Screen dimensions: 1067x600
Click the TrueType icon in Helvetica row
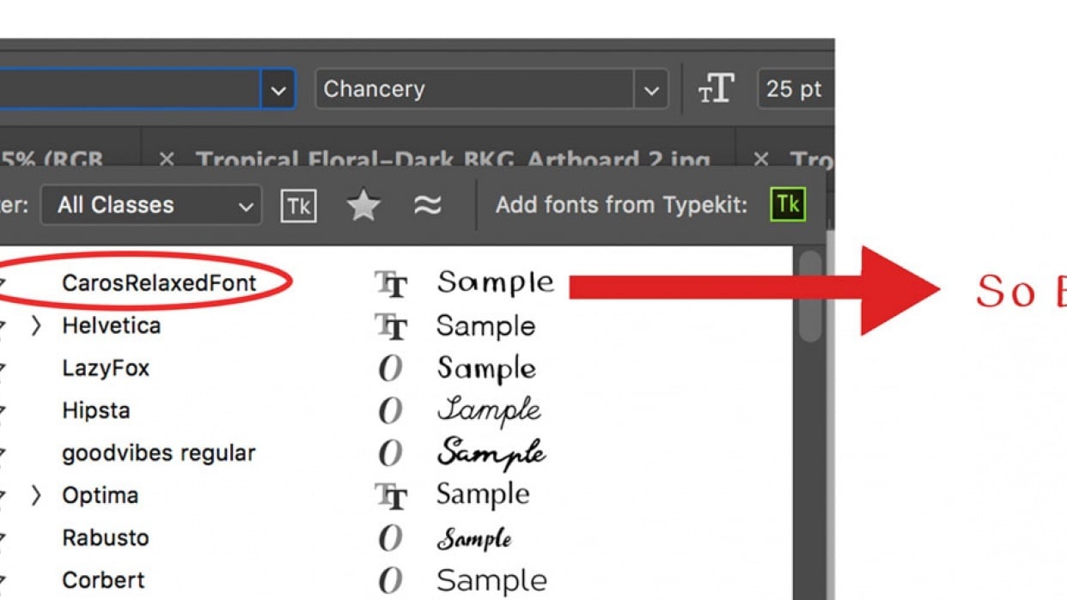[x=391, y=326]
